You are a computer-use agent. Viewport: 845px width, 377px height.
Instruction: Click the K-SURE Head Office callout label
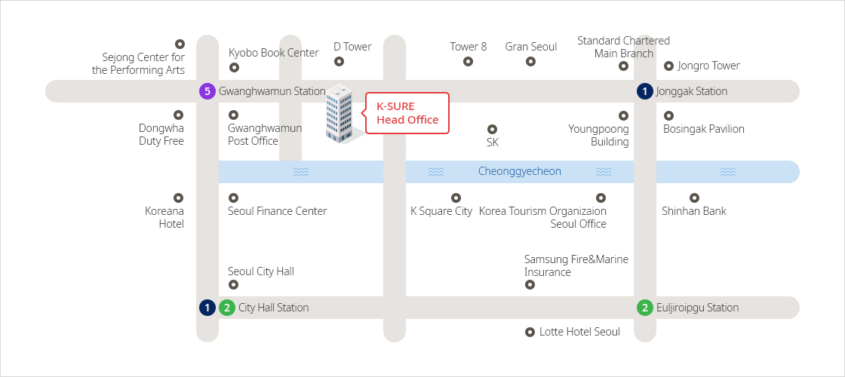click(407, 113)
